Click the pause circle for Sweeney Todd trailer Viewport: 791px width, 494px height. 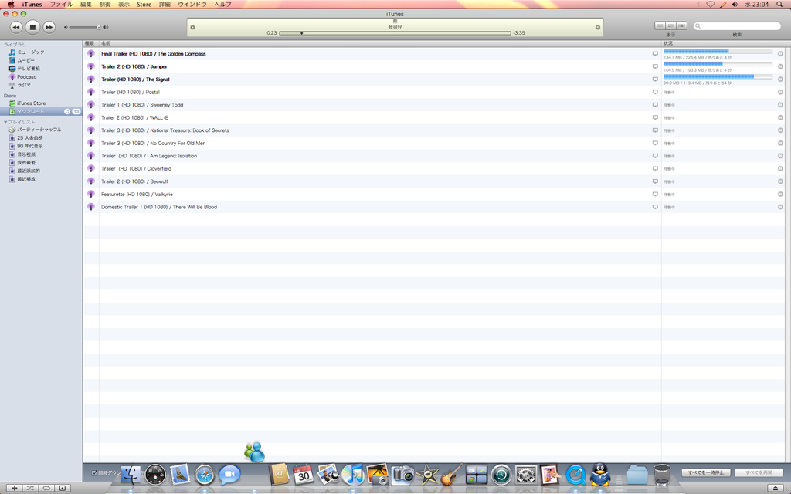[780, 105]
